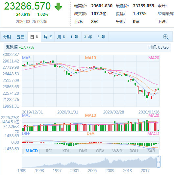174x175 pixels.
Task: Click the pink MACD legend label above the histogram
Action: click(153, 134)
